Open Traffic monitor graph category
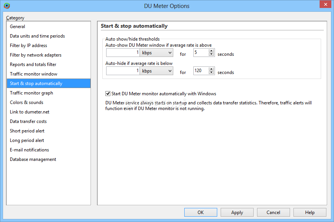 tap(49, 93)
